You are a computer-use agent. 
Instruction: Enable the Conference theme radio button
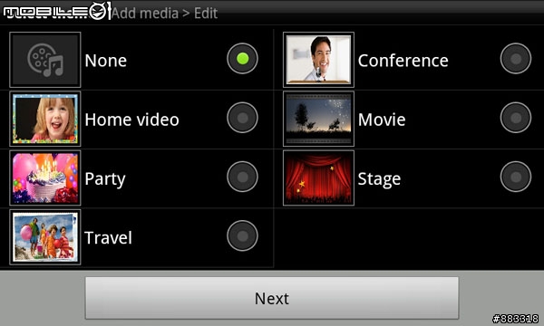516,59
